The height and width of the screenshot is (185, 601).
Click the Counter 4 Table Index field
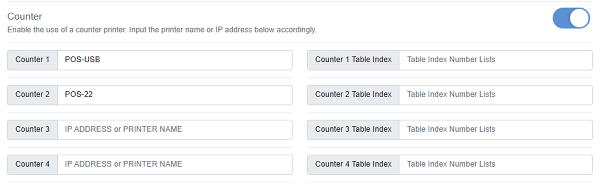(496, 165)
